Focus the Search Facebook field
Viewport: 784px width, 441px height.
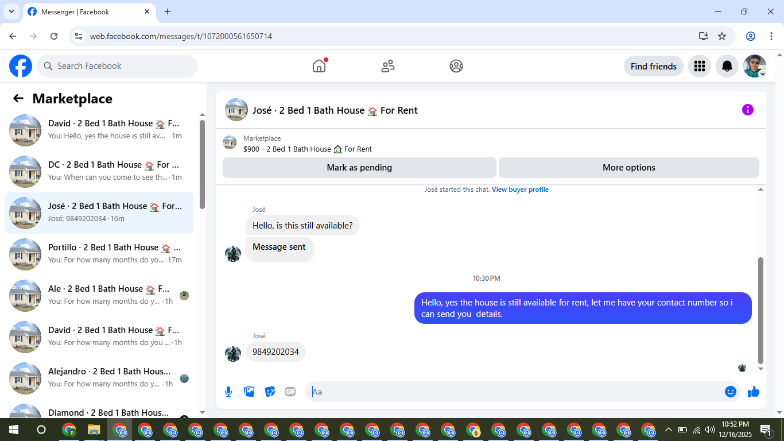pyautogui.click(x=117, y=66)
